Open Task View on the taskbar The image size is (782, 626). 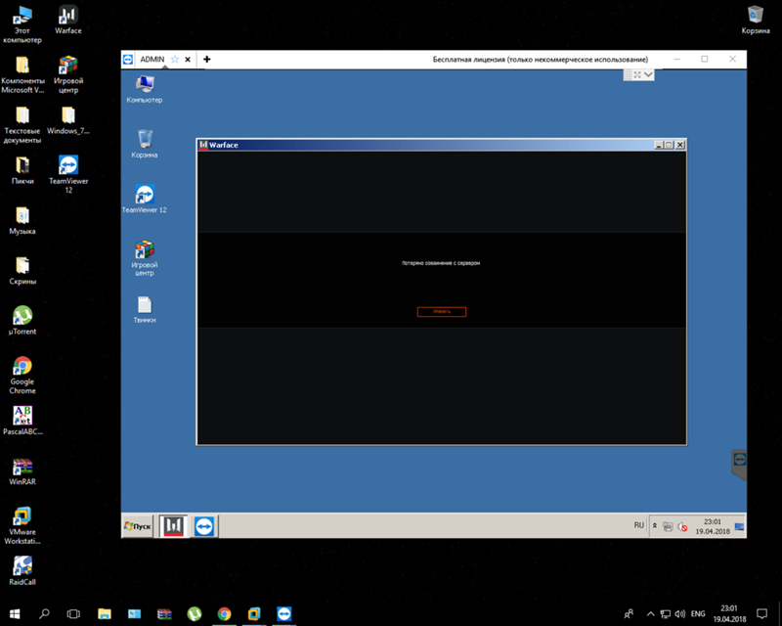73,613
